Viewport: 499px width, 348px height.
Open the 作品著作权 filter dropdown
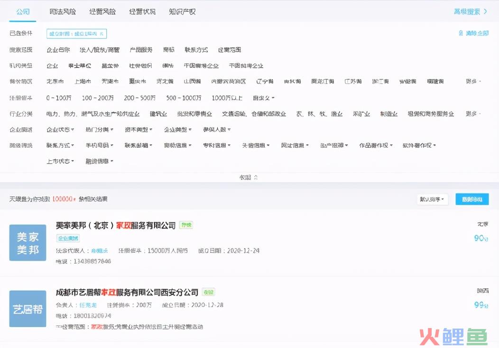[x=376, y=146]
